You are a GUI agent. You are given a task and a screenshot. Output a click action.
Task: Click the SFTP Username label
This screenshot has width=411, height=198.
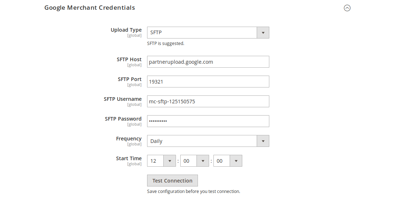(123, 99)
